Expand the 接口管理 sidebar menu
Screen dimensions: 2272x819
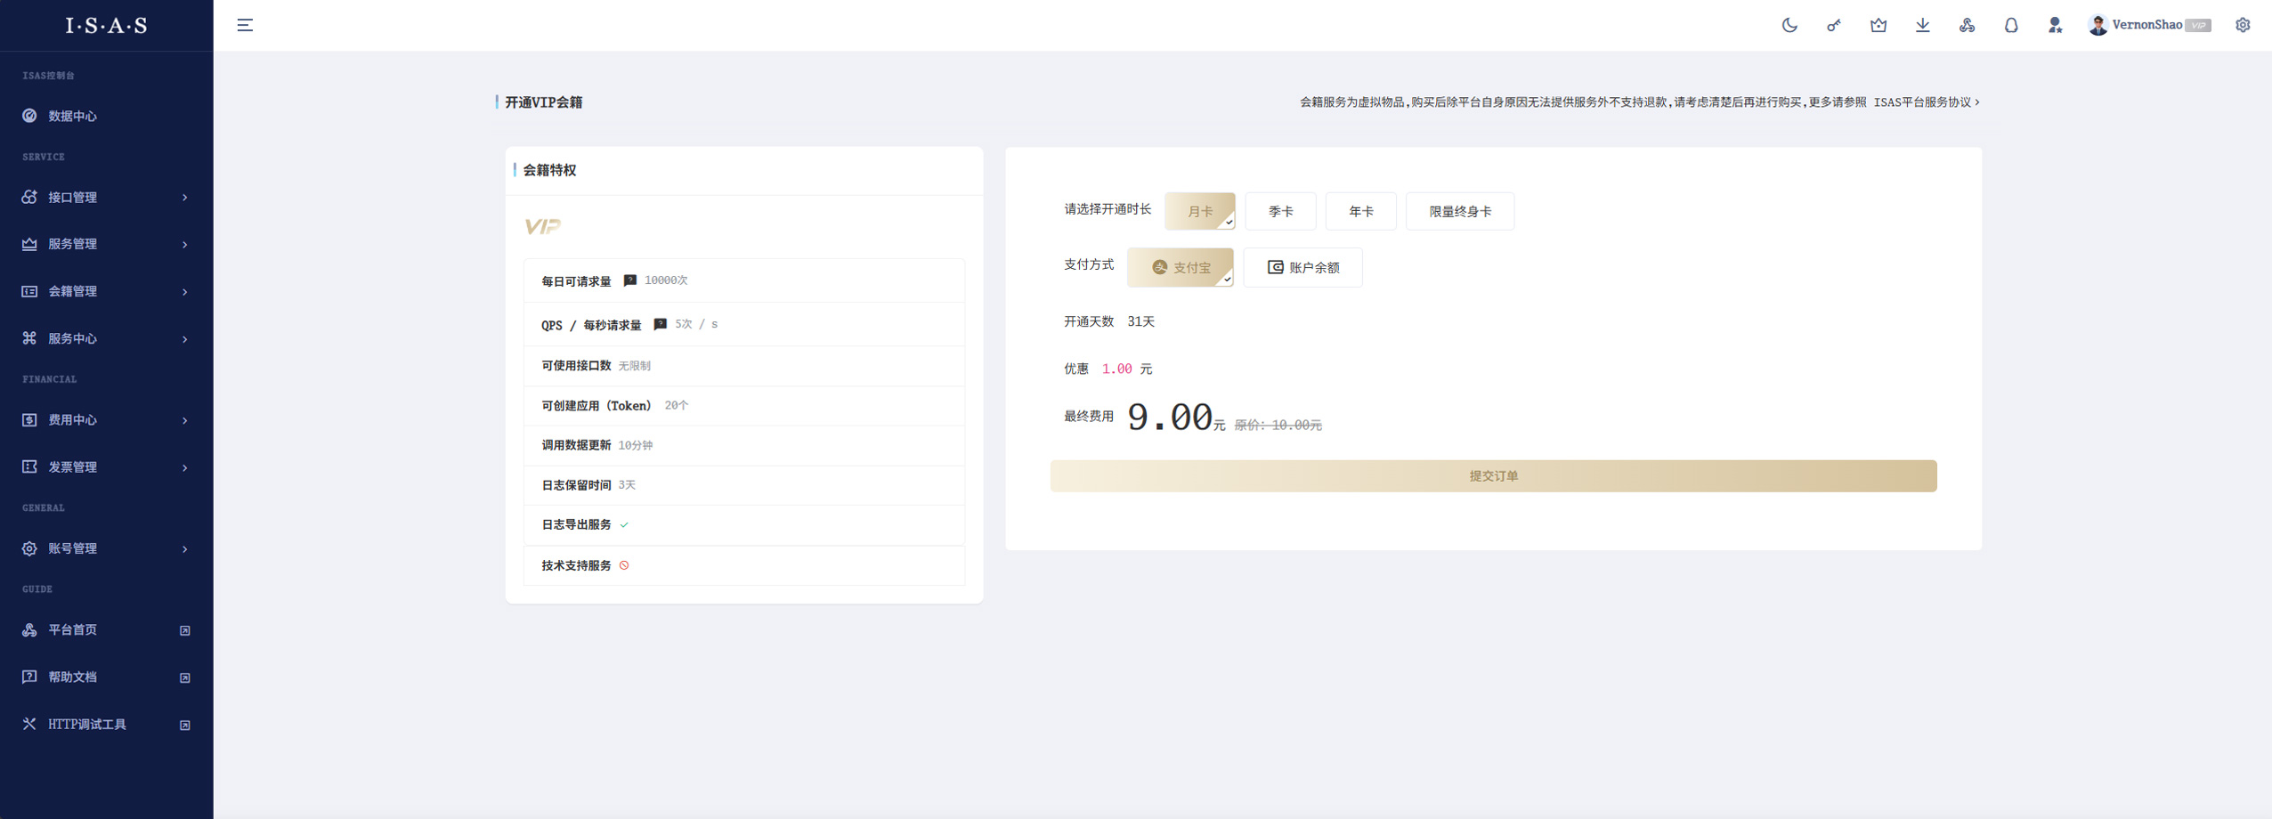coord(106,198)
